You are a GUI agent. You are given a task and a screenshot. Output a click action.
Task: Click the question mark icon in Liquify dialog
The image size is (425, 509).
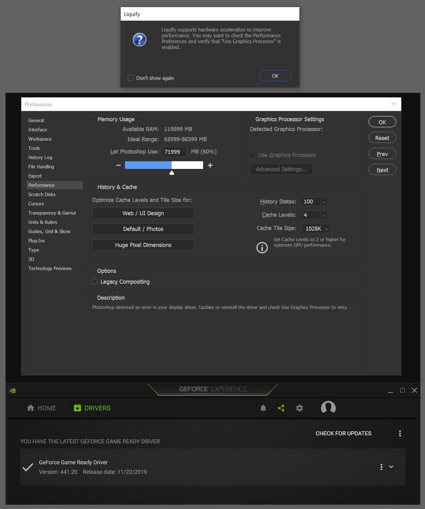pyautogui.click(x=140, y=40)
